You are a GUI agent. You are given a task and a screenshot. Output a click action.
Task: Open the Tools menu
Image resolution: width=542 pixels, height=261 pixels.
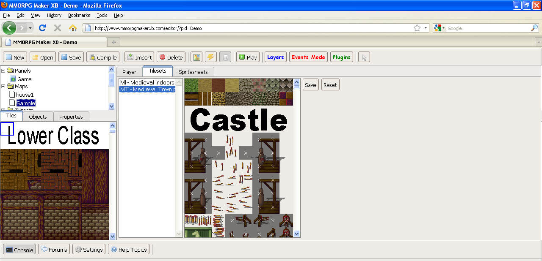pyautogui.click(x=102, y=15)
